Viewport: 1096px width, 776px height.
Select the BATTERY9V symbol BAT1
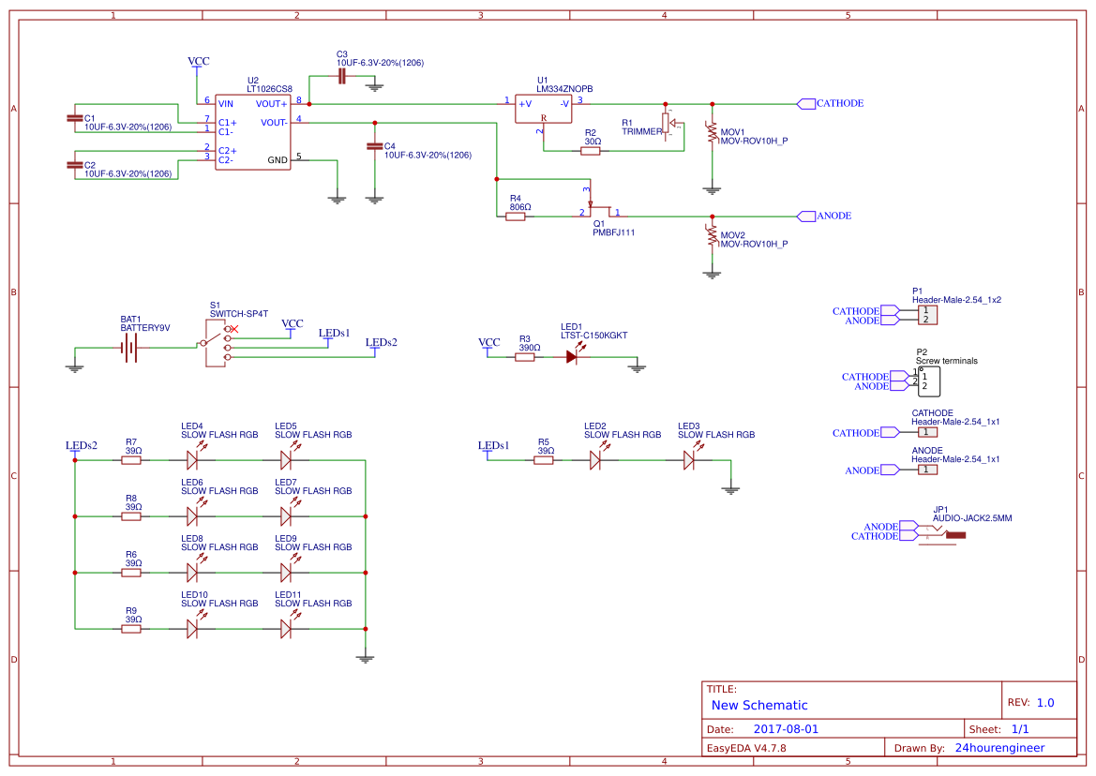coord(130,347)
